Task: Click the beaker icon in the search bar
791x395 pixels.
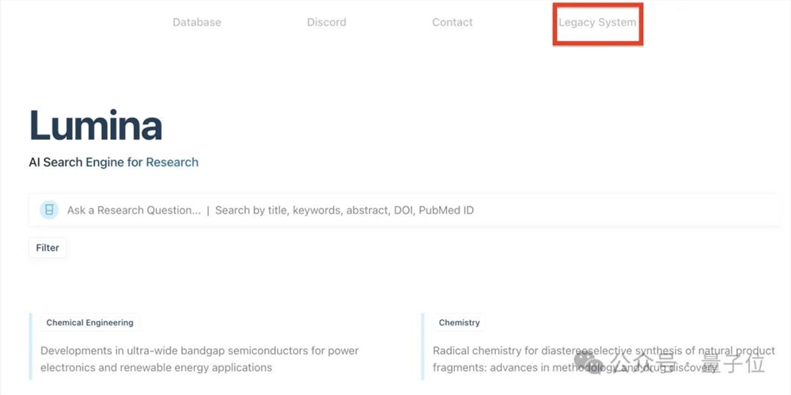Action: [x=49, y=210]
